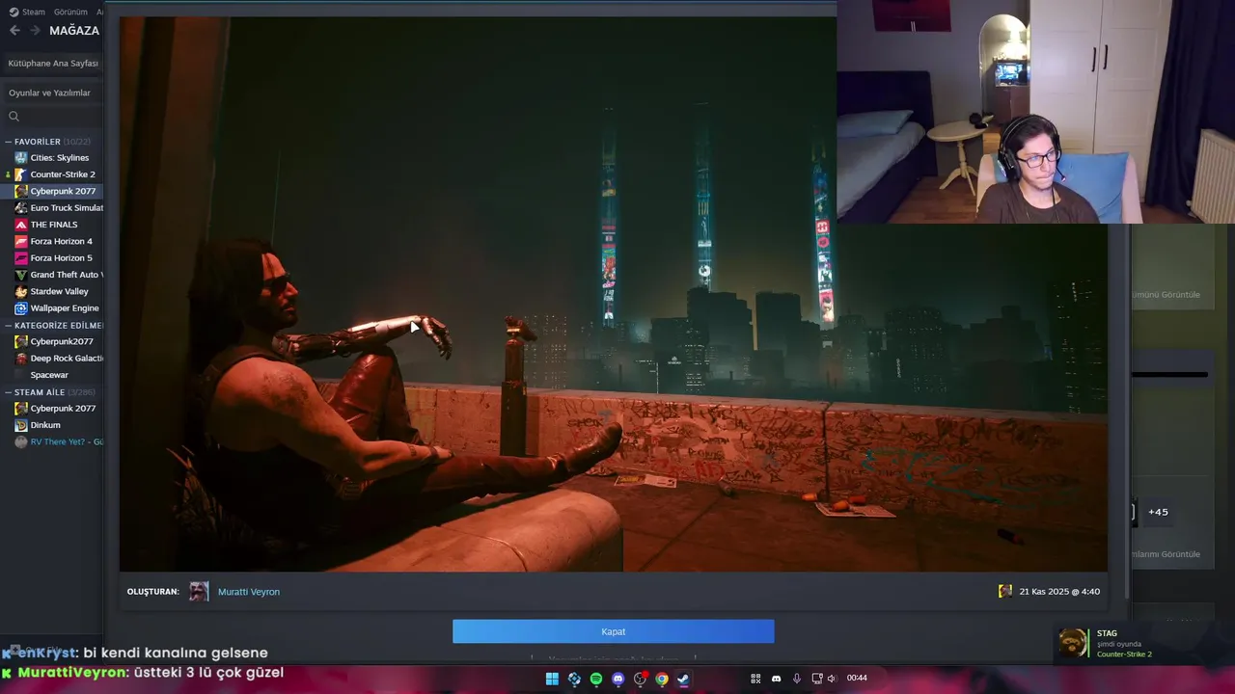
Task: Click the back navigation arrow
Action: [14, 30]
